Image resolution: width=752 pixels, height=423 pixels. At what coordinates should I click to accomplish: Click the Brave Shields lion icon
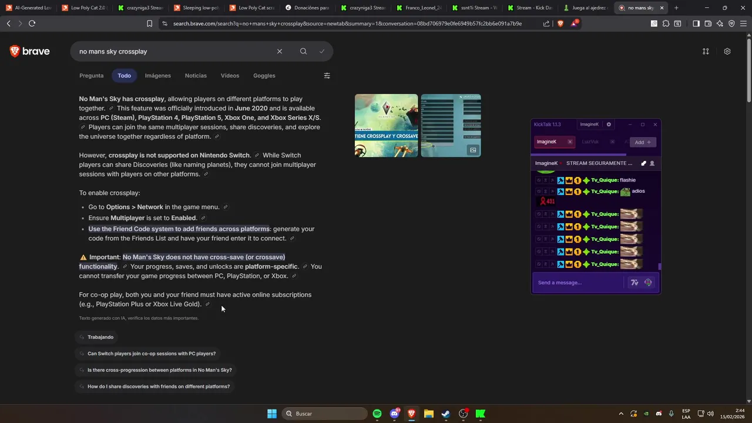point(560,23)
